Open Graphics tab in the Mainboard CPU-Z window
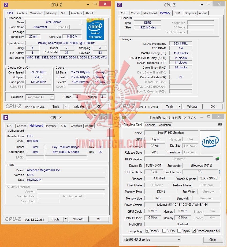This screenshot has height=247, width=227. click(x=76, y=126)
